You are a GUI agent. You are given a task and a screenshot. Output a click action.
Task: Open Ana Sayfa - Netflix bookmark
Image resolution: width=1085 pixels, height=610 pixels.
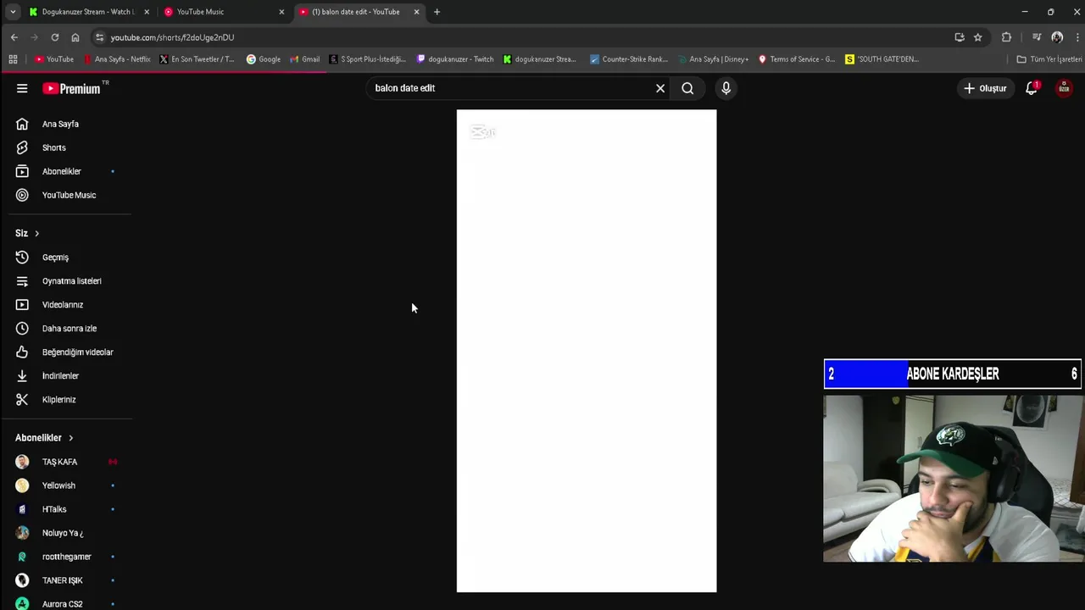(117, 59)
